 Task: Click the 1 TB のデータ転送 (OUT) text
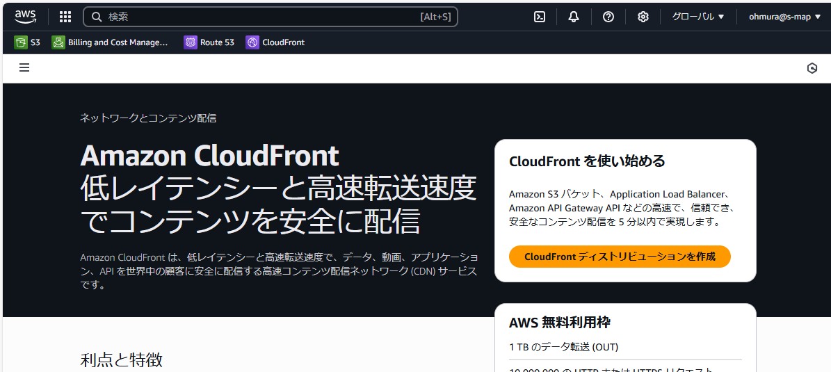coord(563,347)
